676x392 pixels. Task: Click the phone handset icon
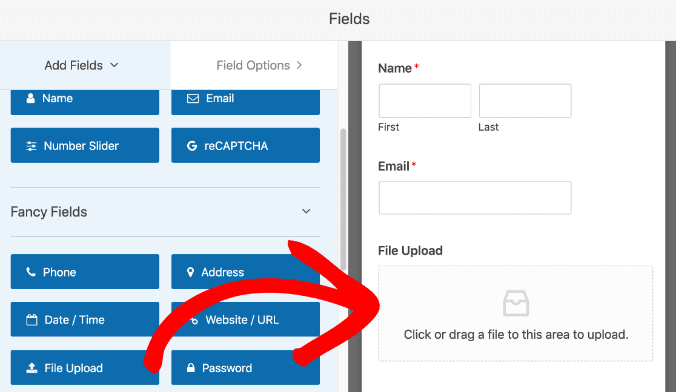[x=31, y=272]
